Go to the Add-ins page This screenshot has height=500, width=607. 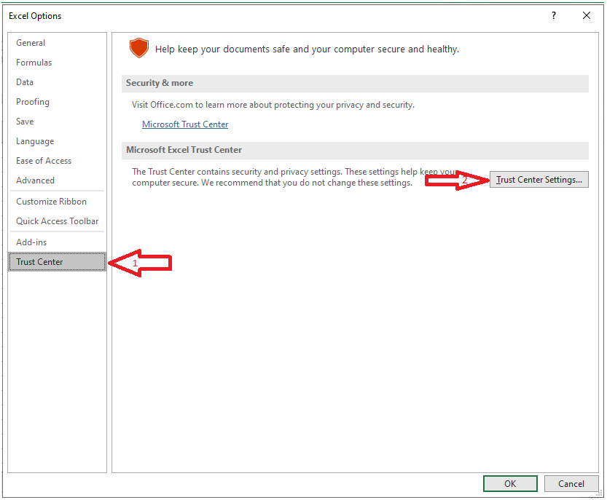click(31, 242)
